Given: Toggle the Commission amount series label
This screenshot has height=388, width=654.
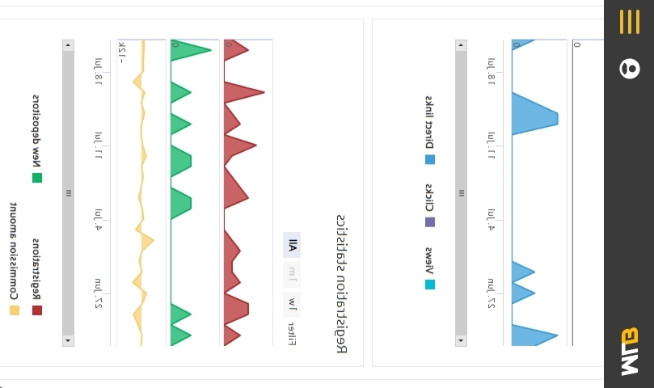Looking at the screenshot, I should (14, 250).
